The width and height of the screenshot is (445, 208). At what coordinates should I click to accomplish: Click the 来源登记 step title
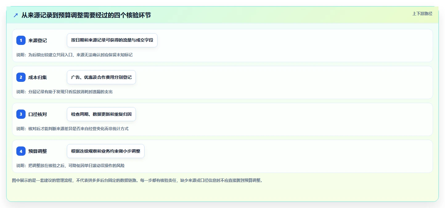[x=38, y=40]
